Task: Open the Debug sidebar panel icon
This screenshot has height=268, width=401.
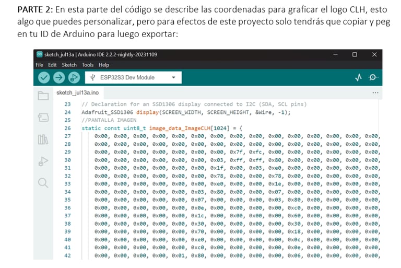Action: coord(43,161)
